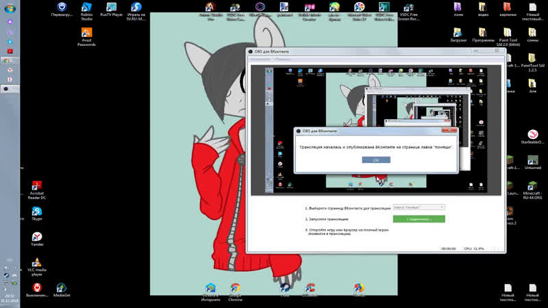
Task: Click step 2 'Запустите трансляцию' text
Action: (329, 219)
